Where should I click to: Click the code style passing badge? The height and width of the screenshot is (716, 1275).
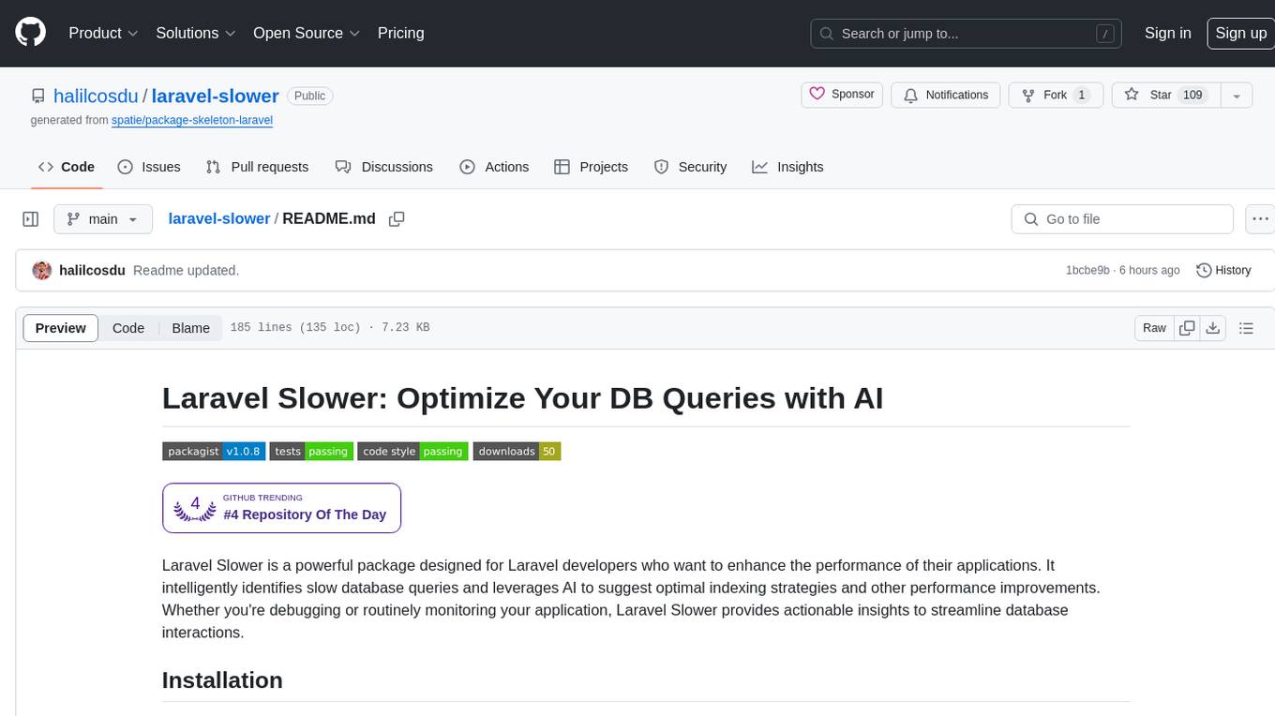coord(412,452)
